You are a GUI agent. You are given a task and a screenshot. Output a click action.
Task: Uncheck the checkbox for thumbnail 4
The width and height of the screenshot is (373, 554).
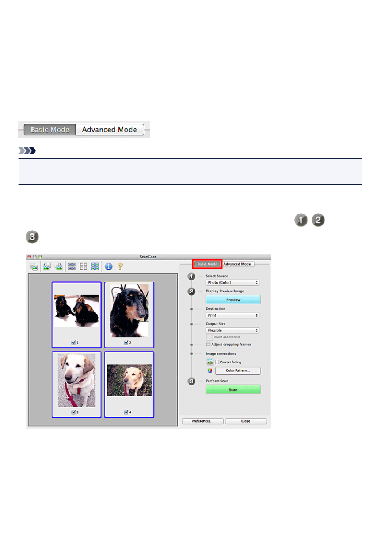[x=126, y=412]
